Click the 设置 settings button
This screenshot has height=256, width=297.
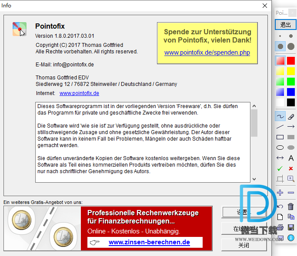coord(244,212)
